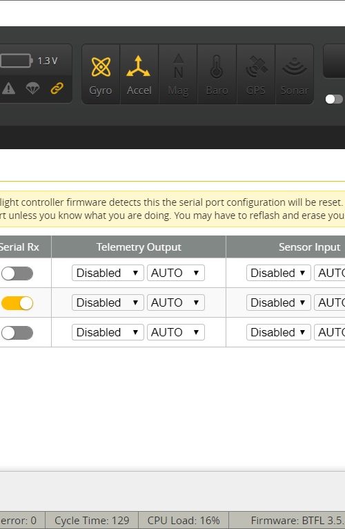Click the Serial Rx column header
The width and height of the screenshot is (345, 529).
tap(26, 247)
